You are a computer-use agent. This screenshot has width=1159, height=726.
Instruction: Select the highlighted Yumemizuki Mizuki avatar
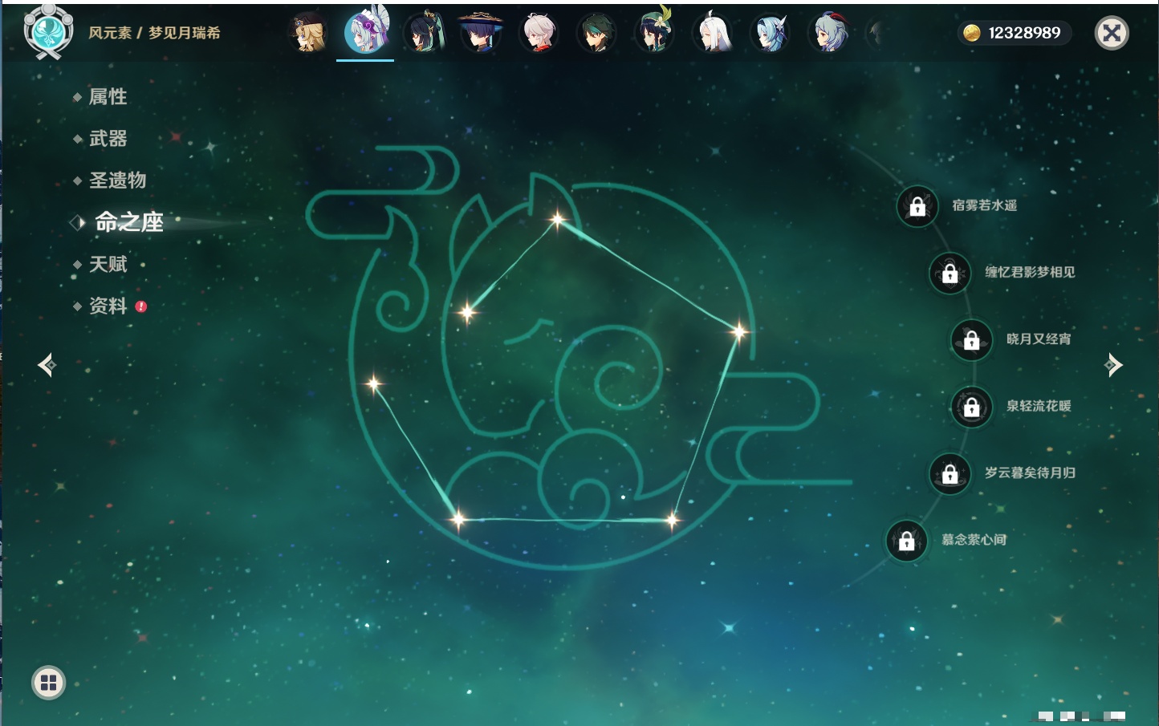pyautogui.click(x=365, y=32)
